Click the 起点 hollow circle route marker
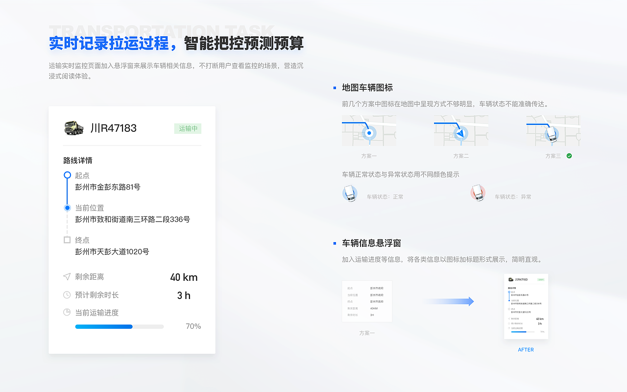This screenshot has width=627, height=392. coord(67,175)
